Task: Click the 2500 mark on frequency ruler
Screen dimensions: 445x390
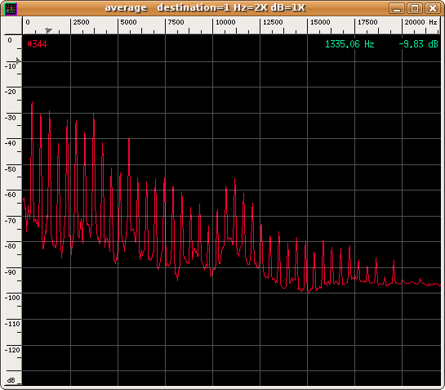Action: 81,22
